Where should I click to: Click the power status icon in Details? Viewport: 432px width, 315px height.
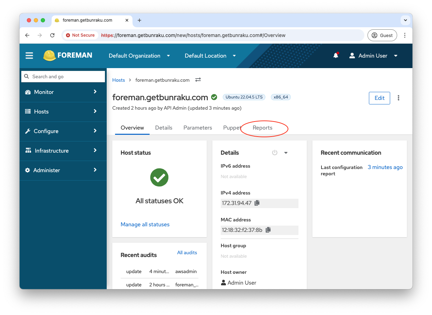pyautogui.click(x=275, y=153)
